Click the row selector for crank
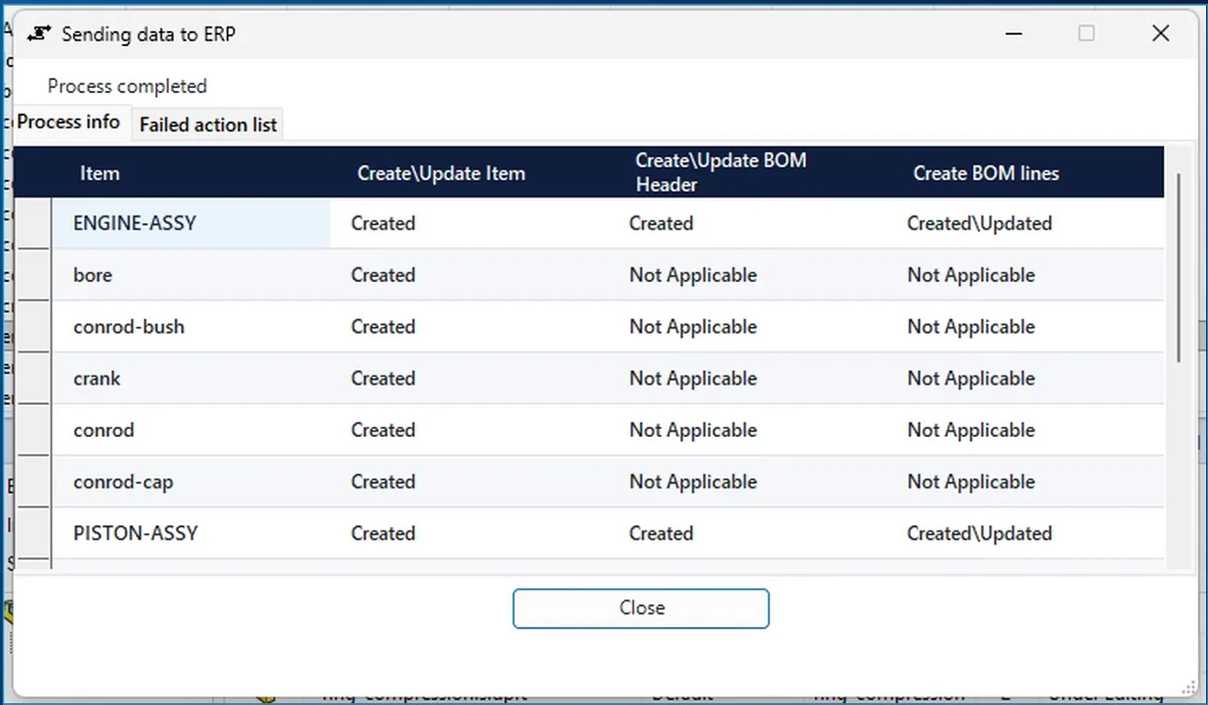Screen dimensions: 1208x705 (34, 378)
